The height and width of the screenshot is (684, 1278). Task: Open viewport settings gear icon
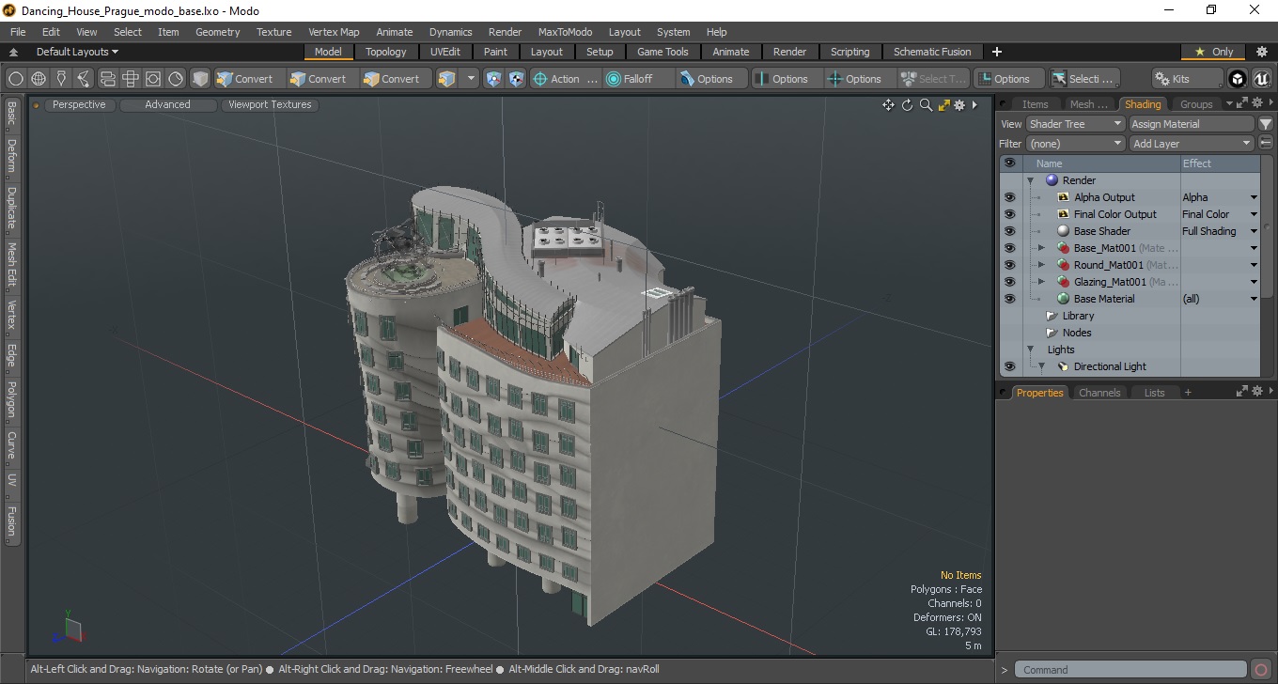pos(959,105)
